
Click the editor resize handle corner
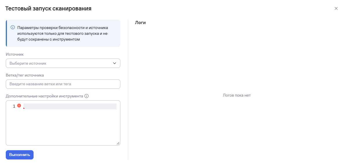pos(118,143)
